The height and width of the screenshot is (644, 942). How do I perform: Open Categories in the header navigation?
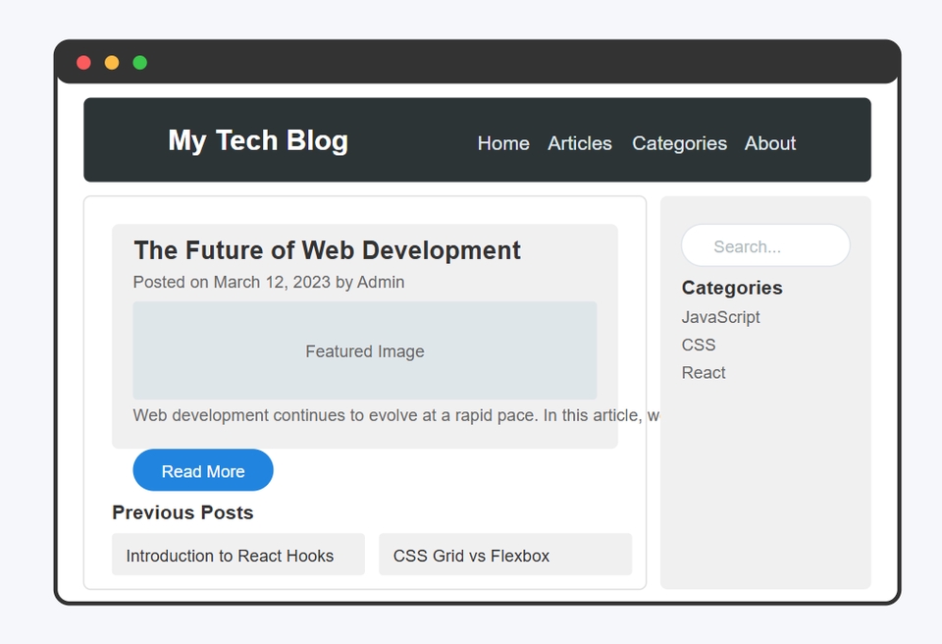coord(679,143)
